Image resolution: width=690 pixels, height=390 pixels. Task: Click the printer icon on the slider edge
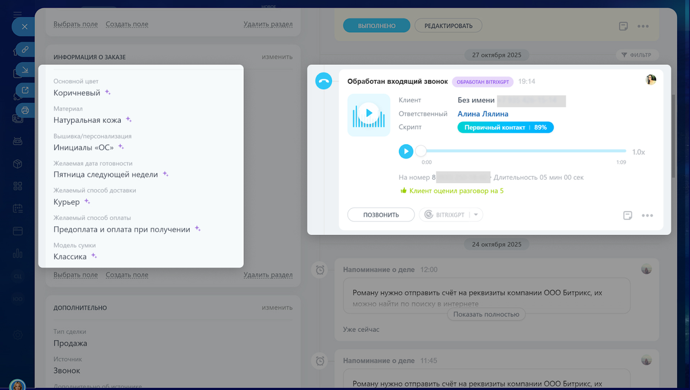click(25, 110)
